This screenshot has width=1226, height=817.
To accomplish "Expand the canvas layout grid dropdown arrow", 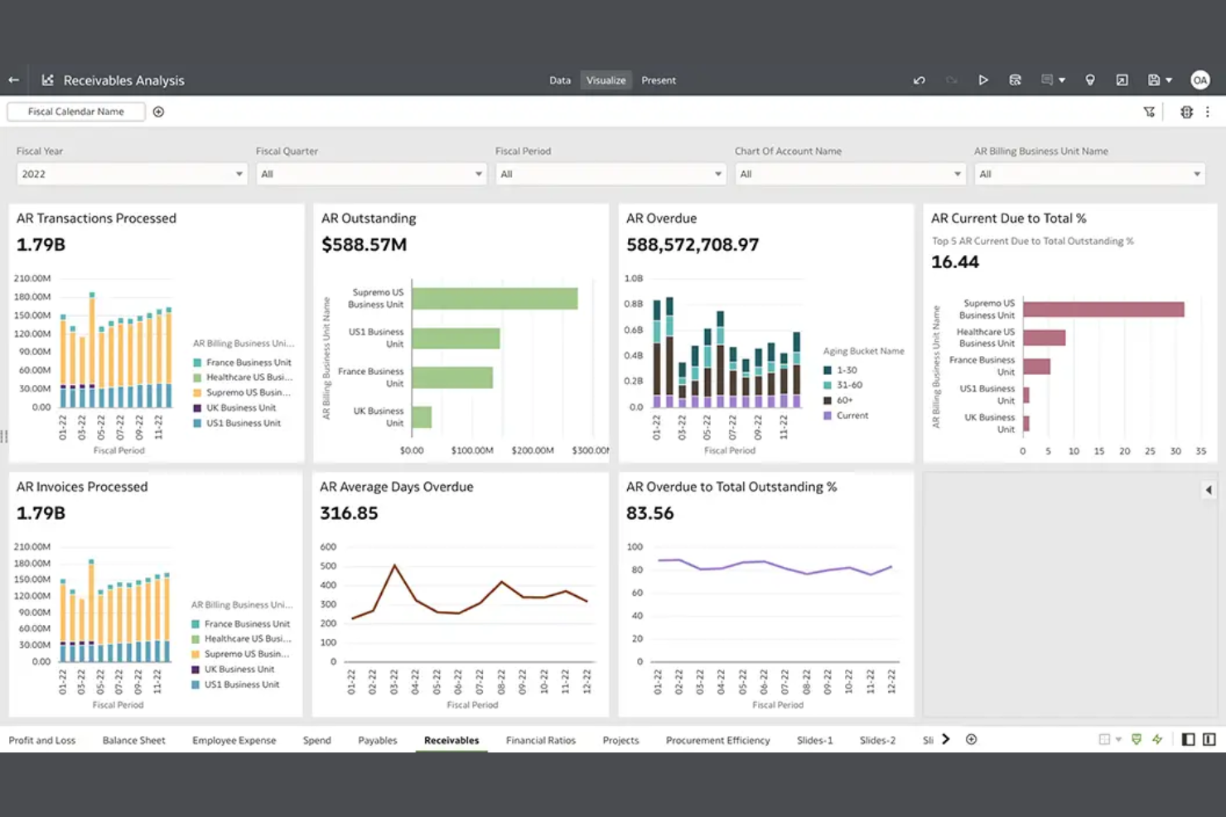I will (1118, 739).
